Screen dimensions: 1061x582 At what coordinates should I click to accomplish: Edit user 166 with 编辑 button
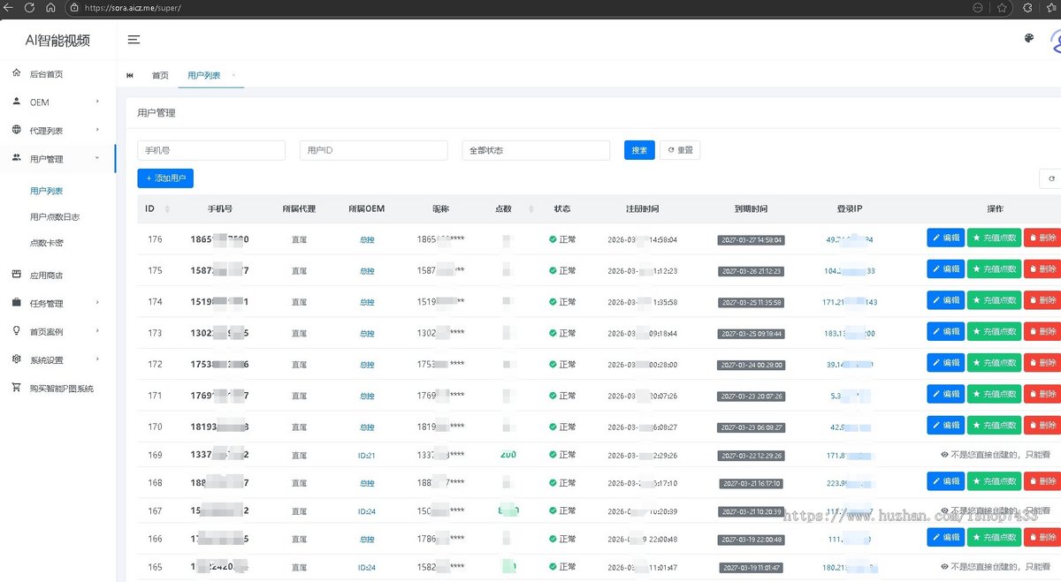click(x=946, y=537)
